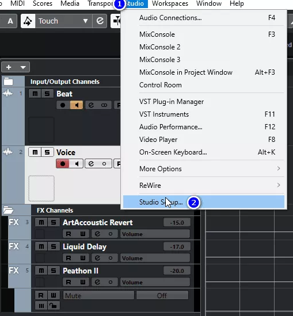Mute the Voice track

(35, 152)
